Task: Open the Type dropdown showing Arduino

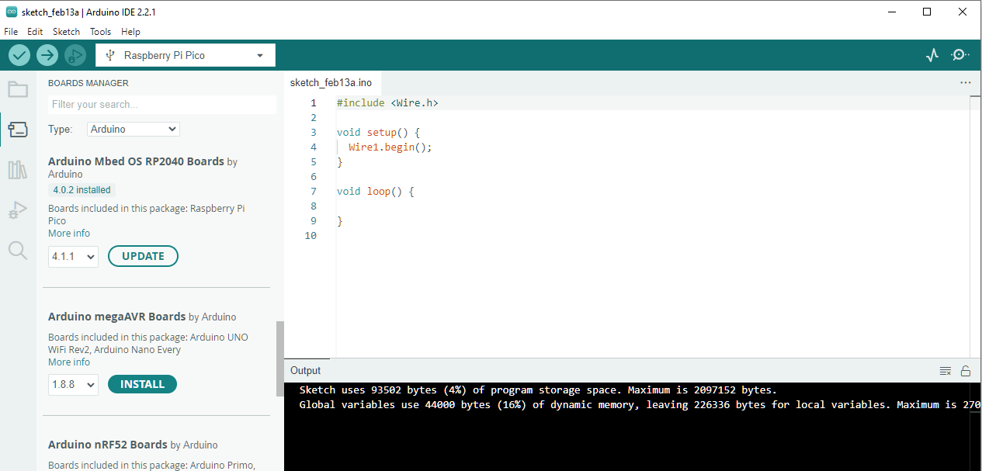Action: [x=133, y=129]
